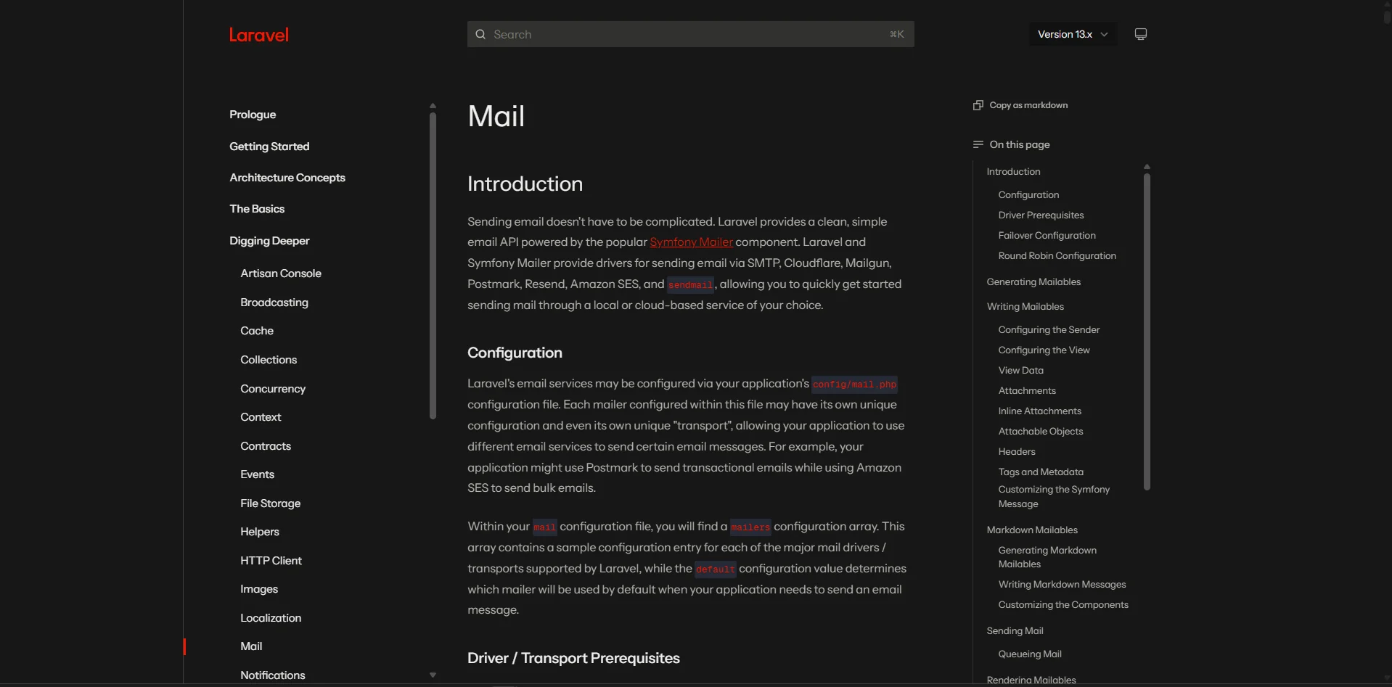This screenshot has width=1392, height=687.
Task: Click the copy as markdown icon
Action: pyautogui.click(x=978, y=105)
